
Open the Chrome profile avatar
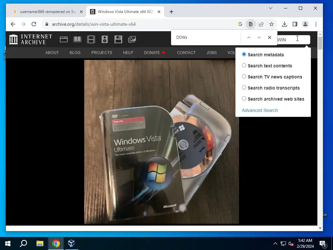click(305, 24)
